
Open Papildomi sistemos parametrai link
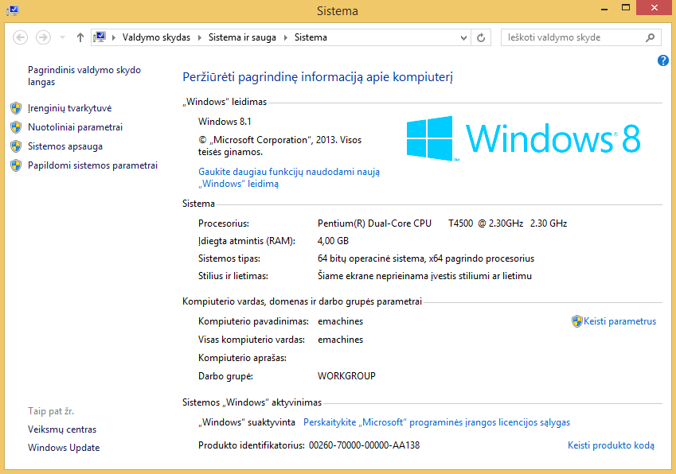click(x=92, y=165)
